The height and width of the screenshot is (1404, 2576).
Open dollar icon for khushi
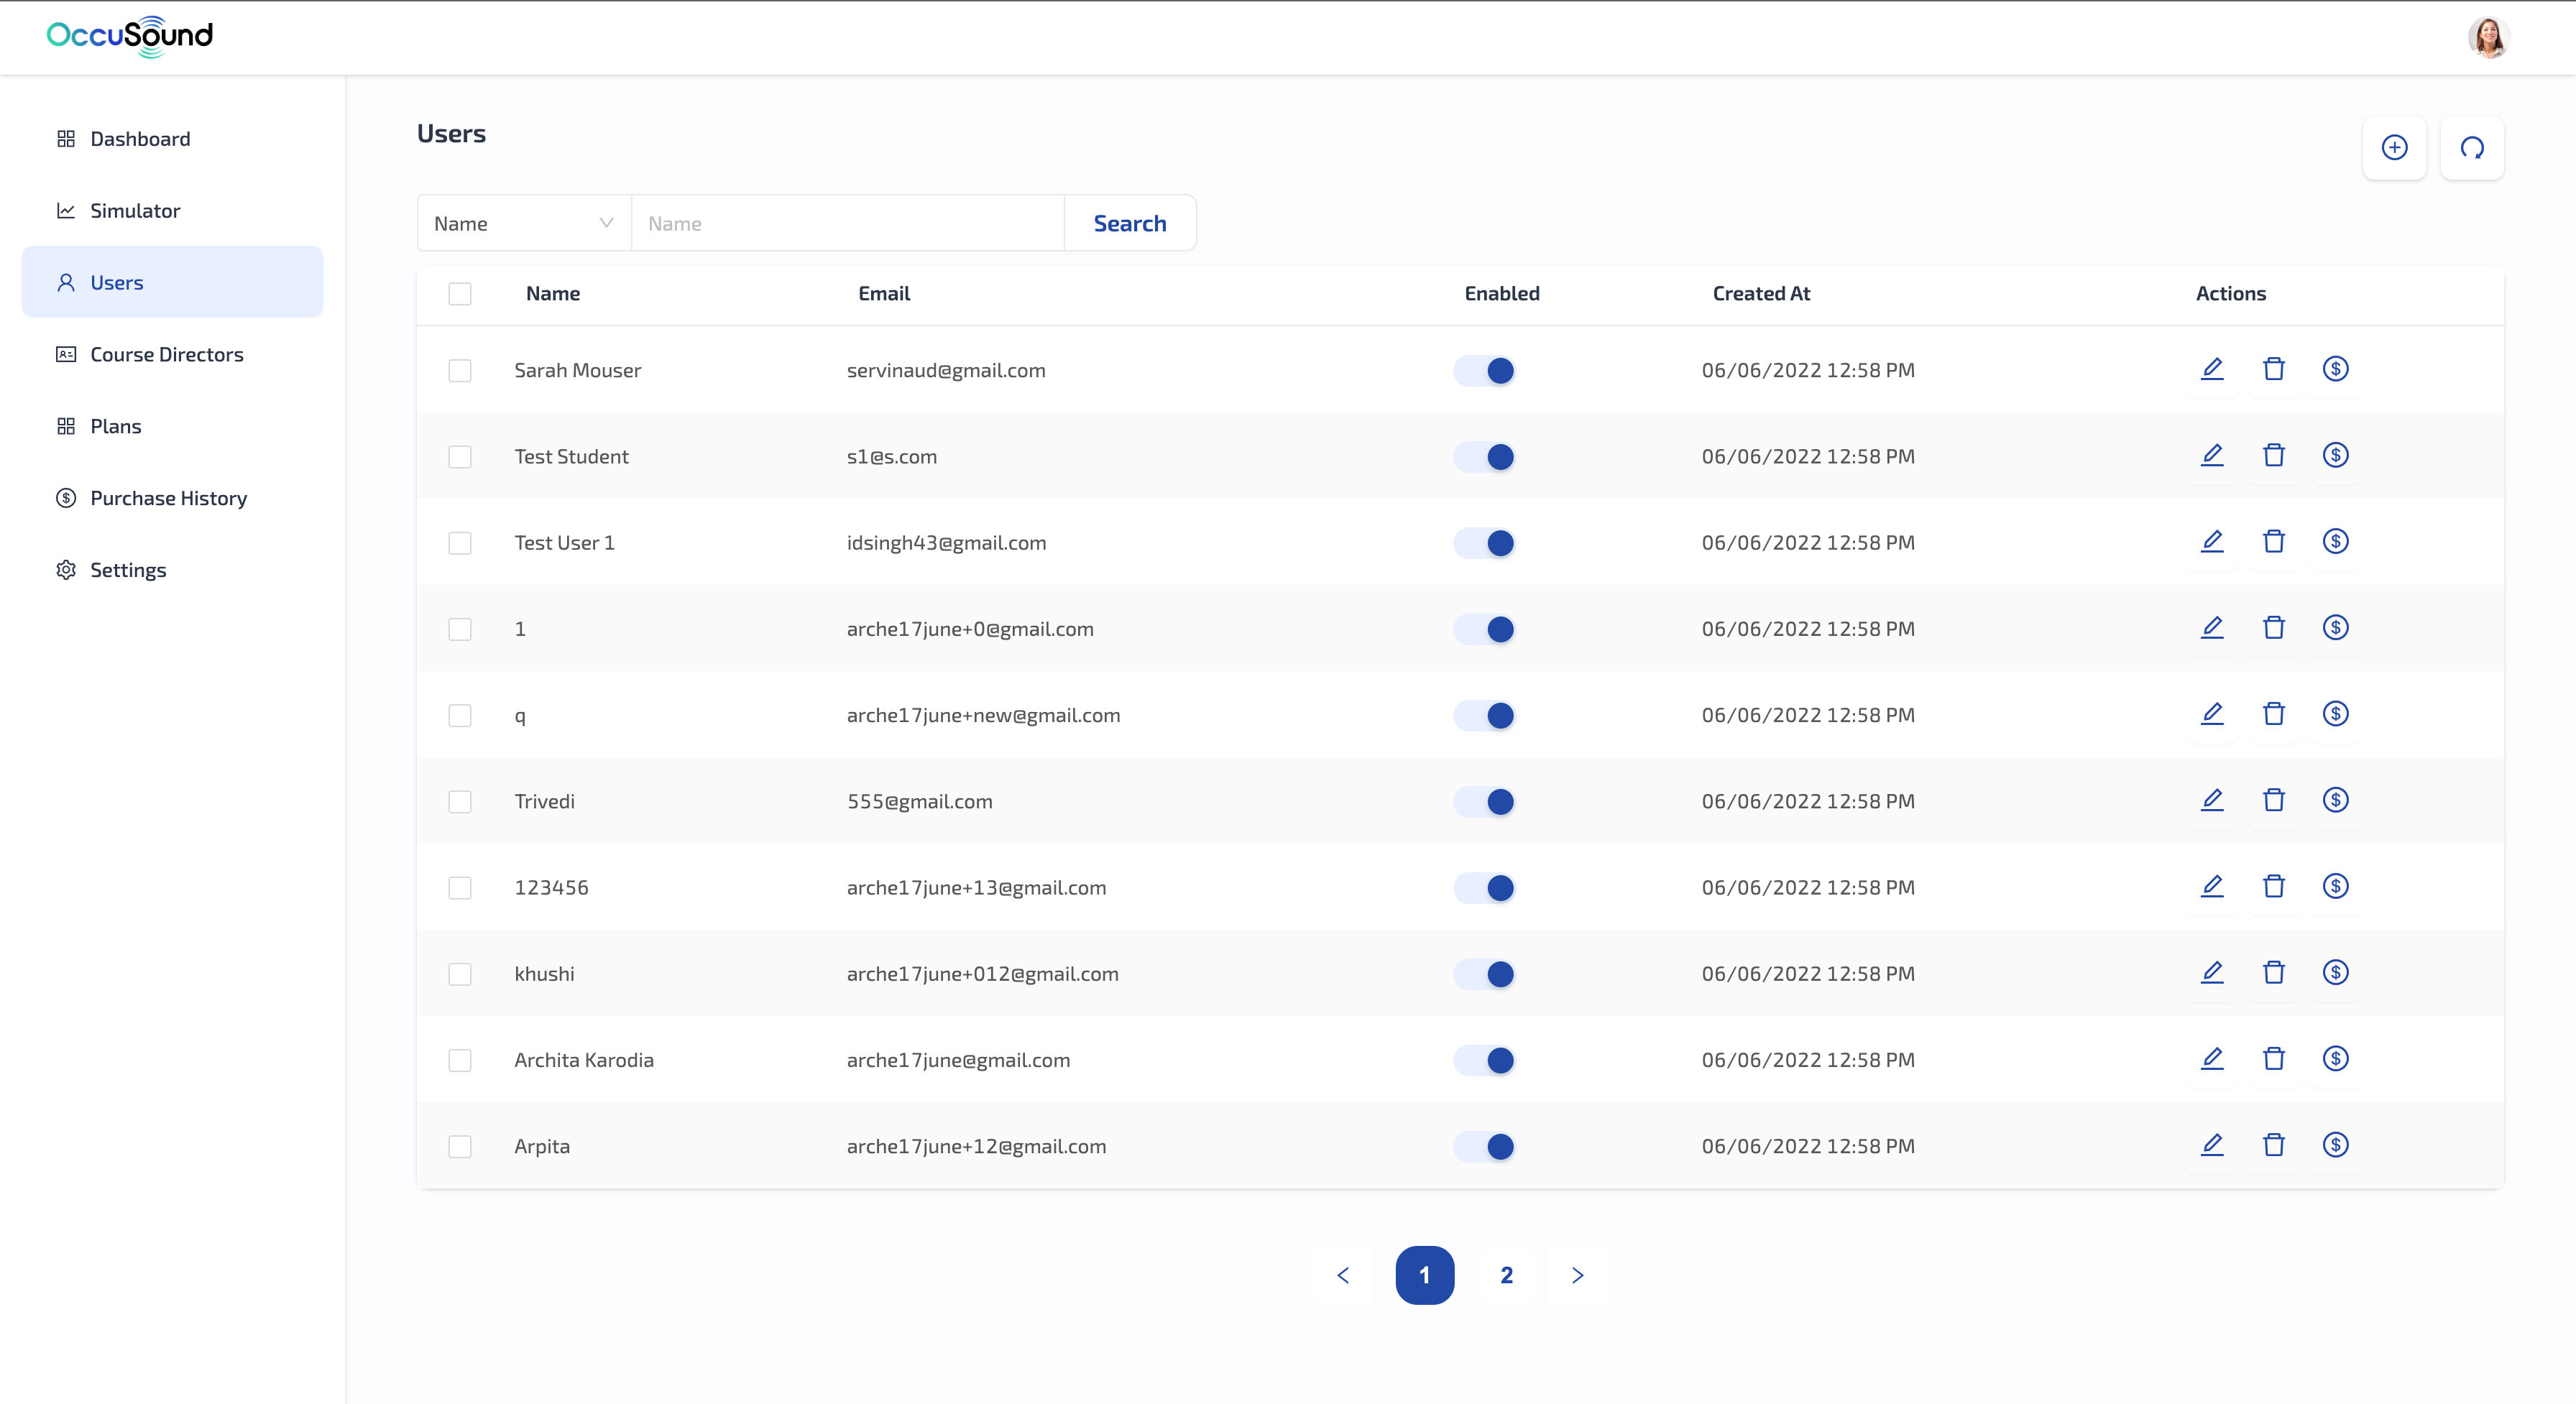2335,972
